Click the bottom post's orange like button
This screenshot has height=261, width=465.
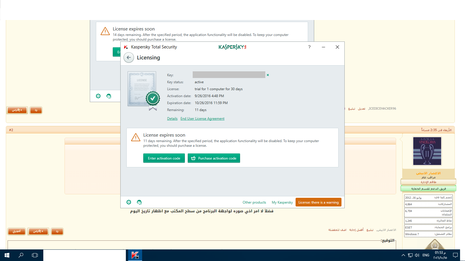pos(17,231)
